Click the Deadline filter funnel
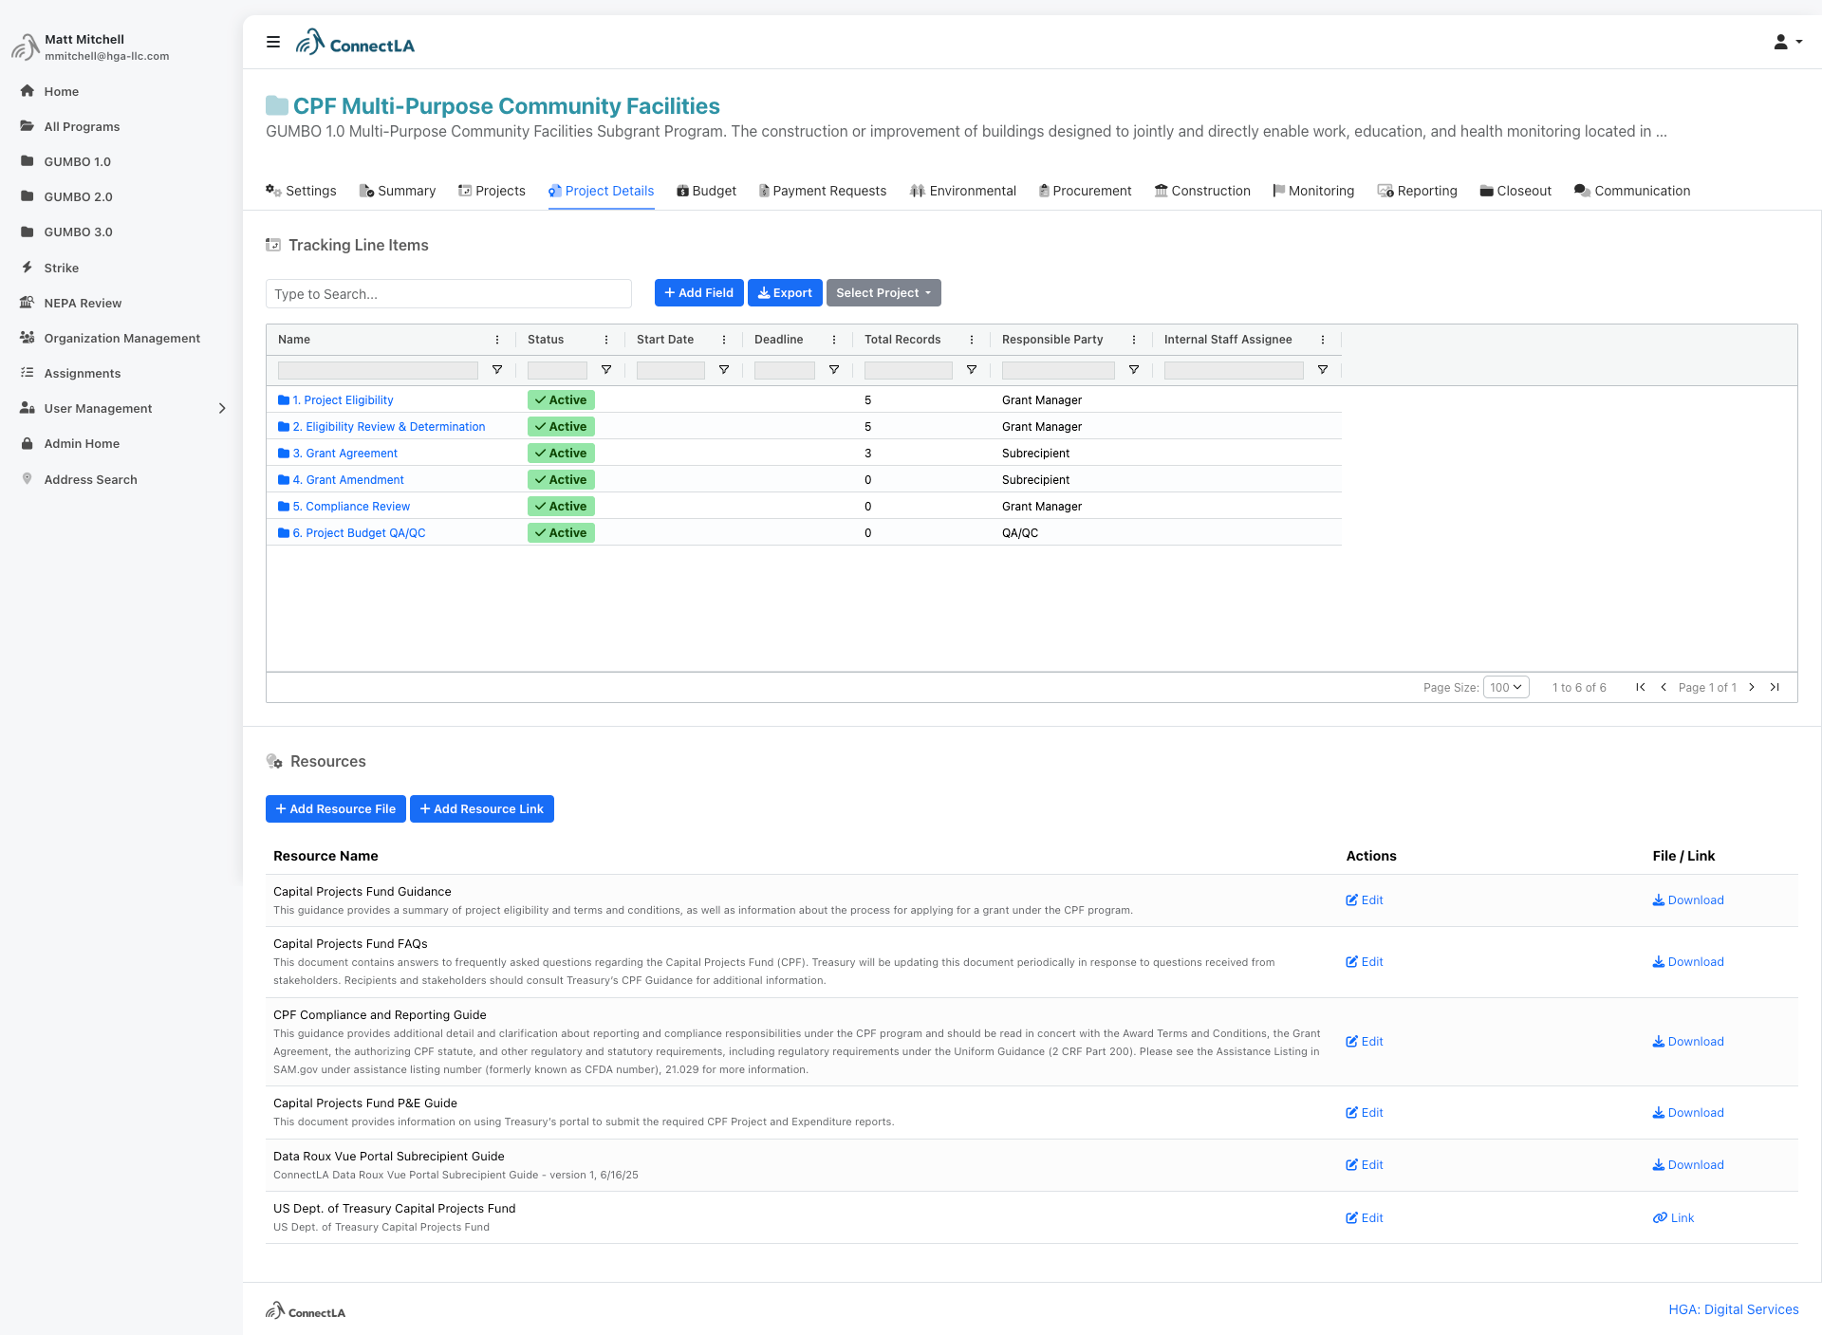 (x=834, y=370)
